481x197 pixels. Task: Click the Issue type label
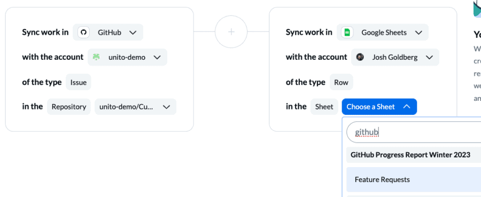[x=79, y=82]
